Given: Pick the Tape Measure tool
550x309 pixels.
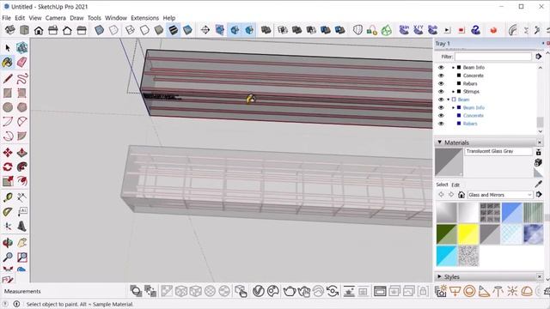Looking at the screenshot, I should 8,197.
